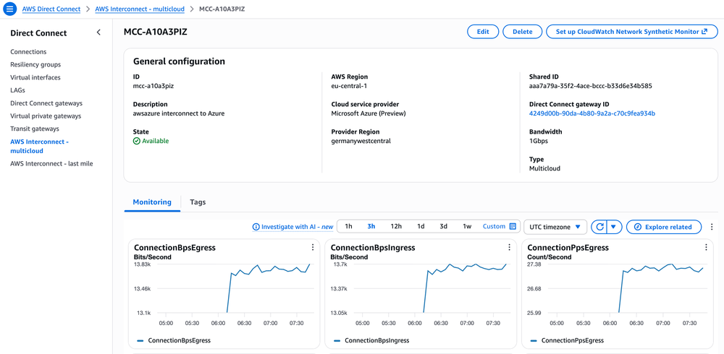Open the Direct Connect gateway ID link
Viewport: 724px width, 354px height.
tap(592, 113)
